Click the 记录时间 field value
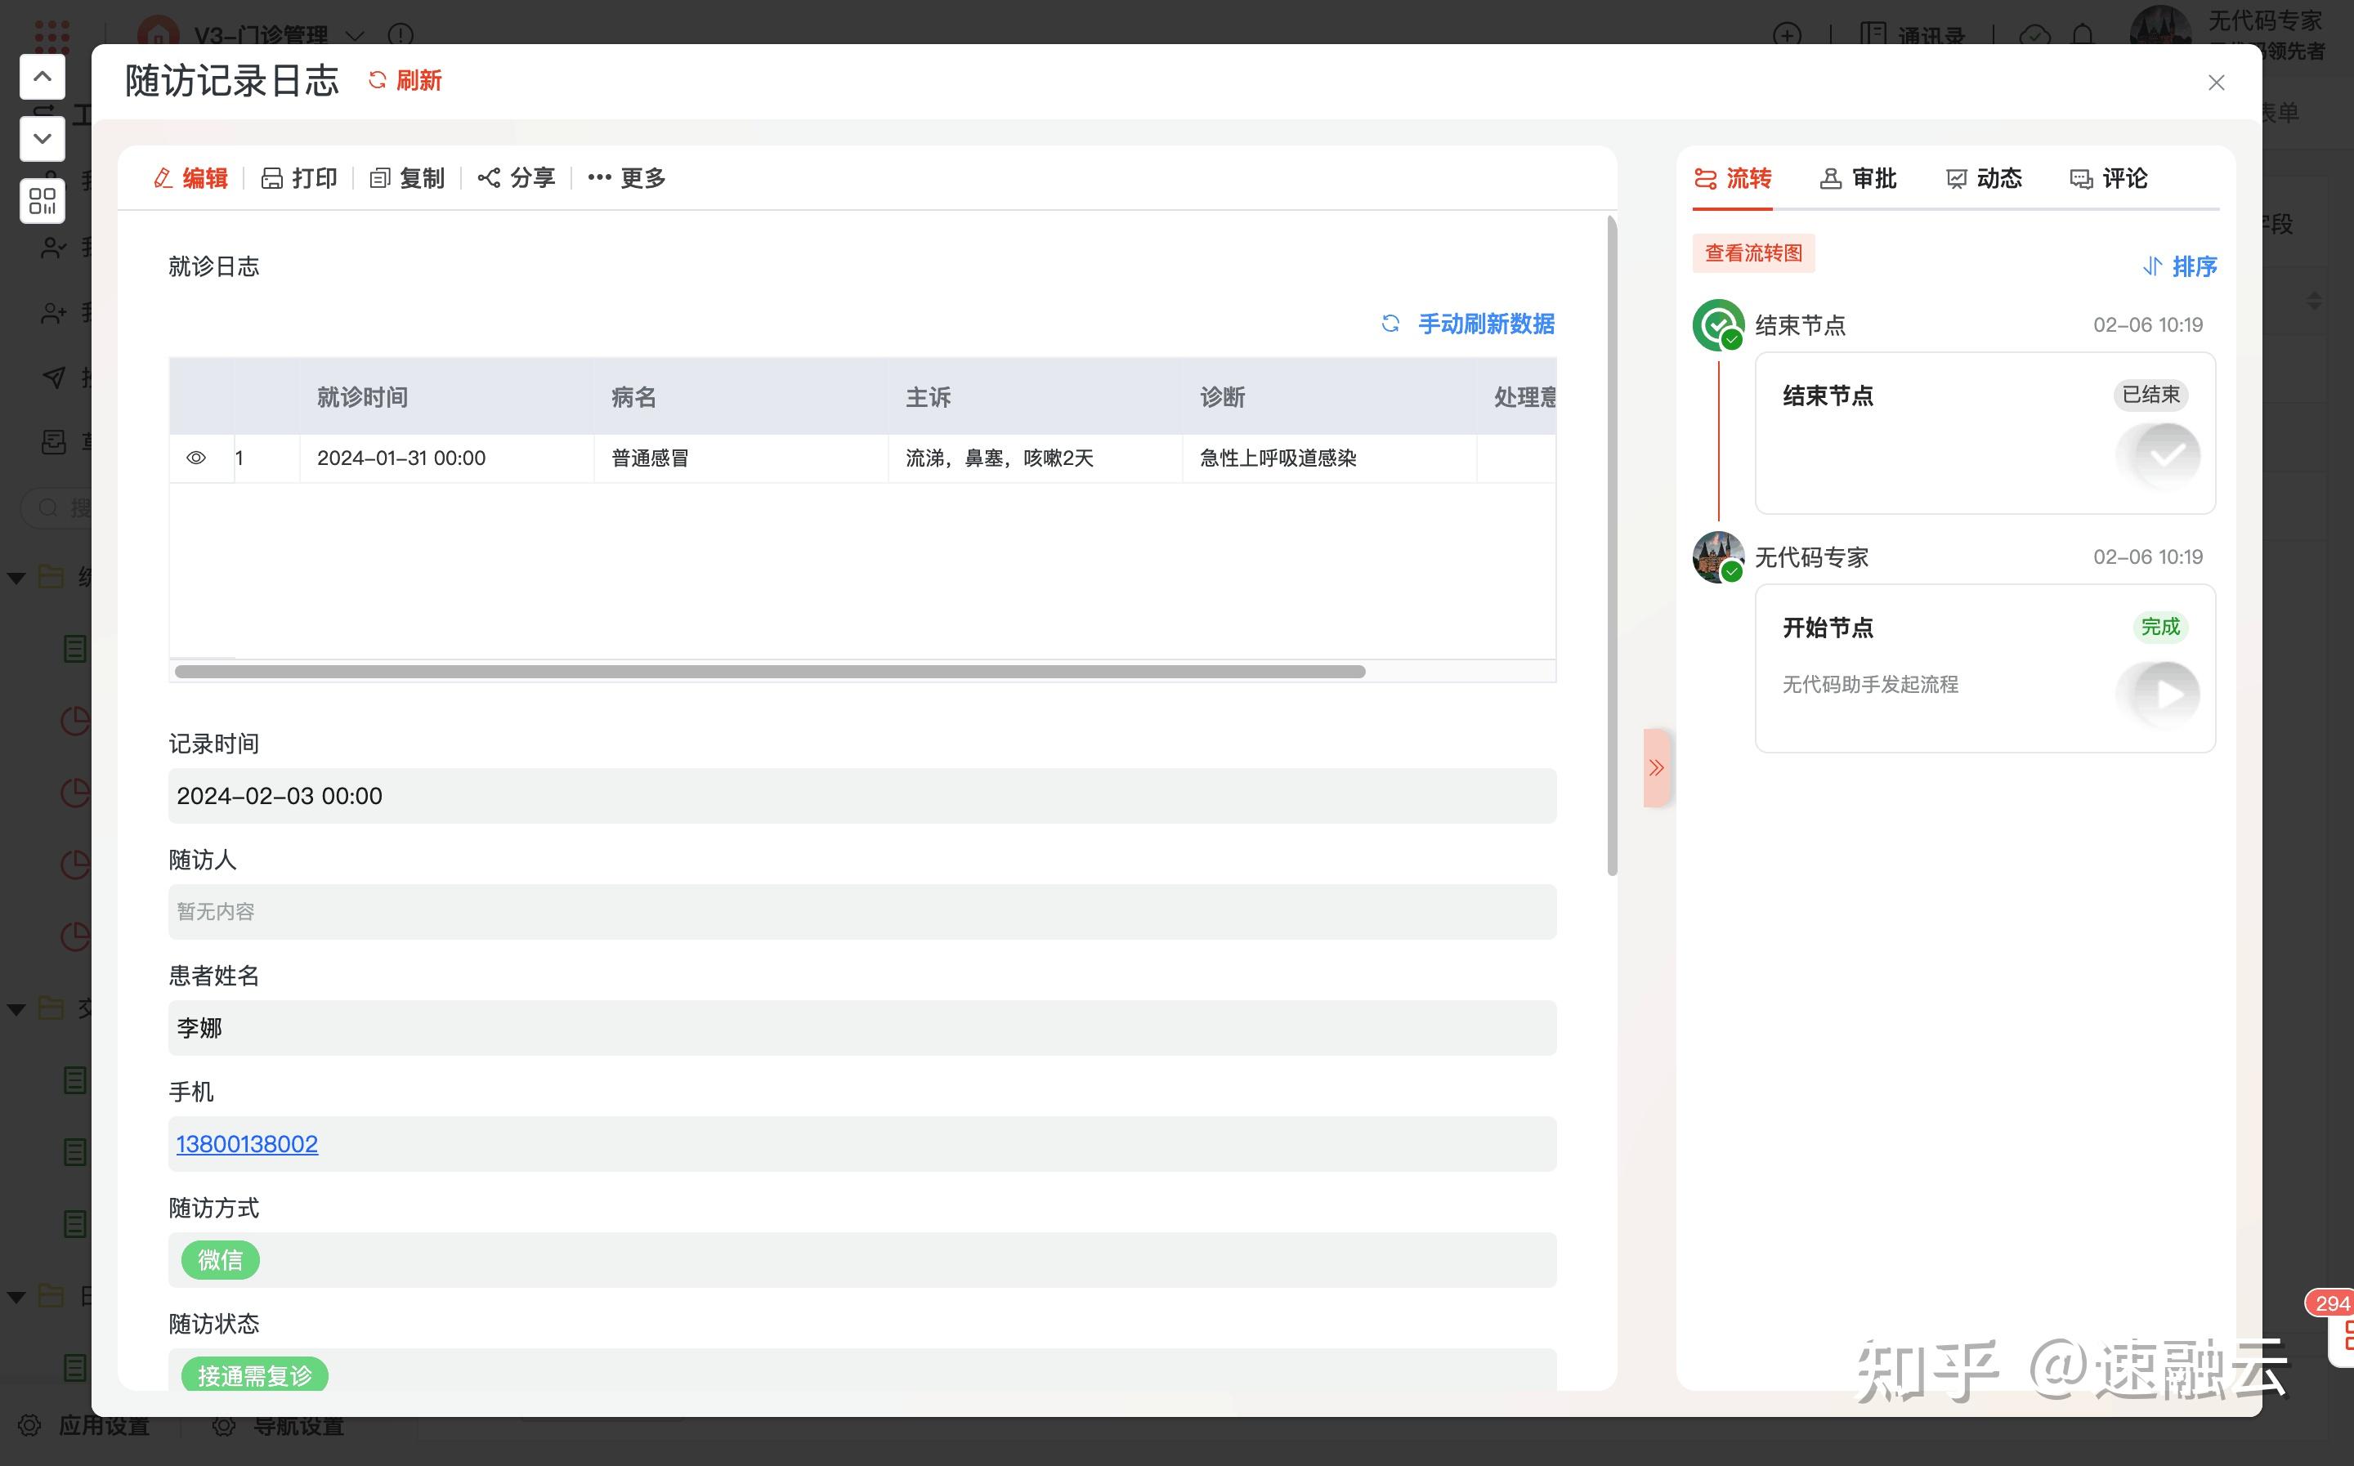This screenshot has width=2354, height=1466. (x=861, y=796)
